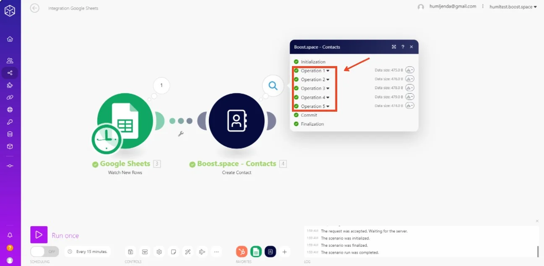This screenshot has width=544, height=266.
Task: Open notifications bell in sidebar
Action: click(10, 235)
